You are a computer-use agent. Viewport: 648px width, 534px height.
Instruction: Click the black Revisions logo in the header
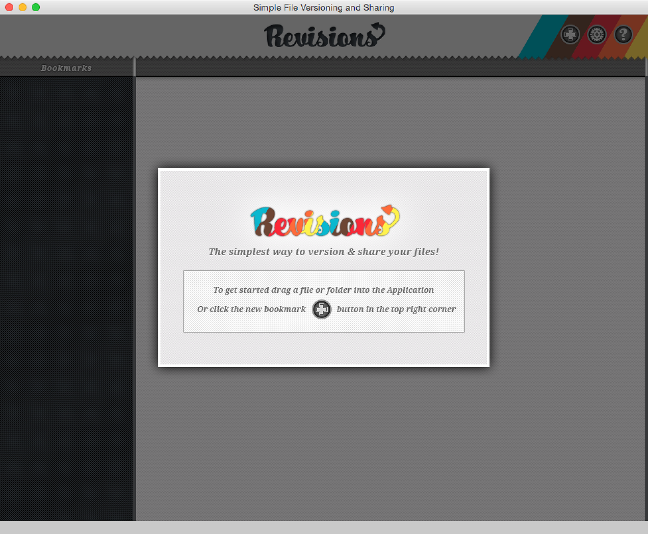click(x=324, y=35)
